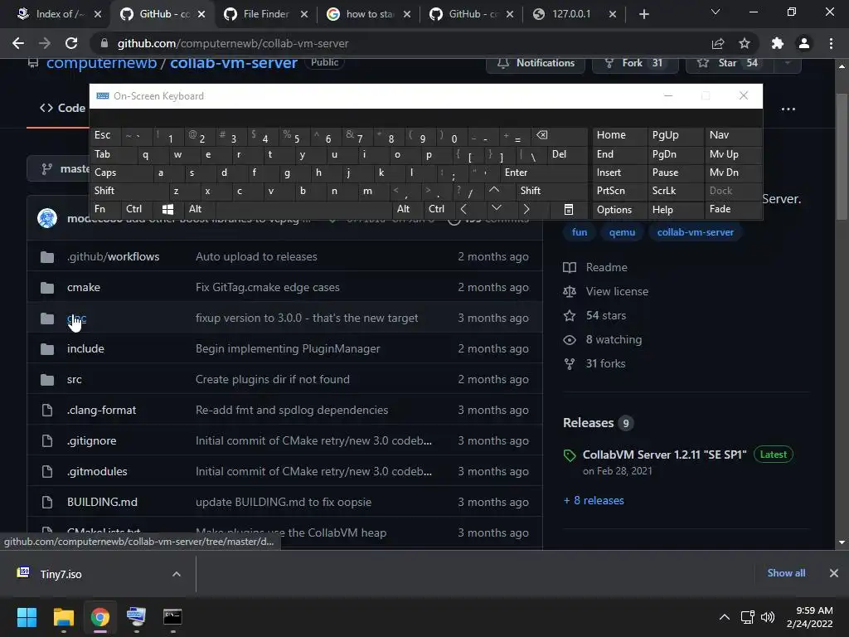Click Show all downloads
849x637 pixels.
point(786,573)
